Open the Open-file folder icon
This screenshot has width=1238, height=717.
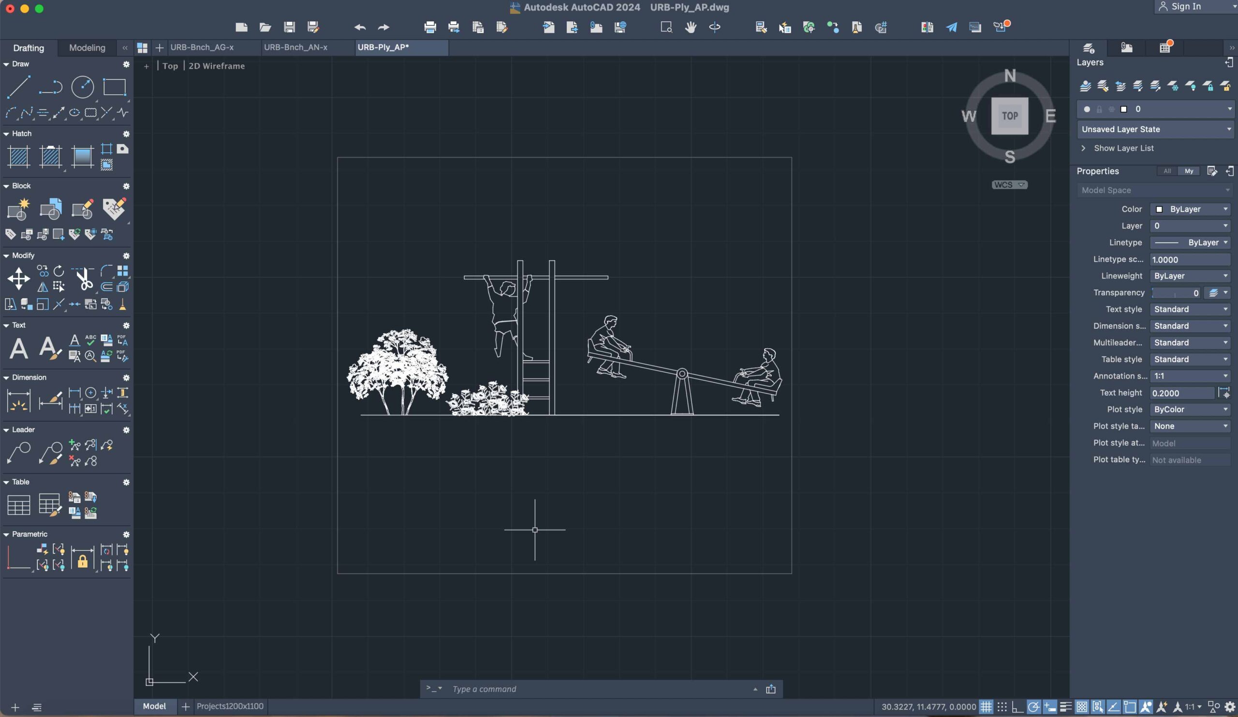click(x=265, y=28)
